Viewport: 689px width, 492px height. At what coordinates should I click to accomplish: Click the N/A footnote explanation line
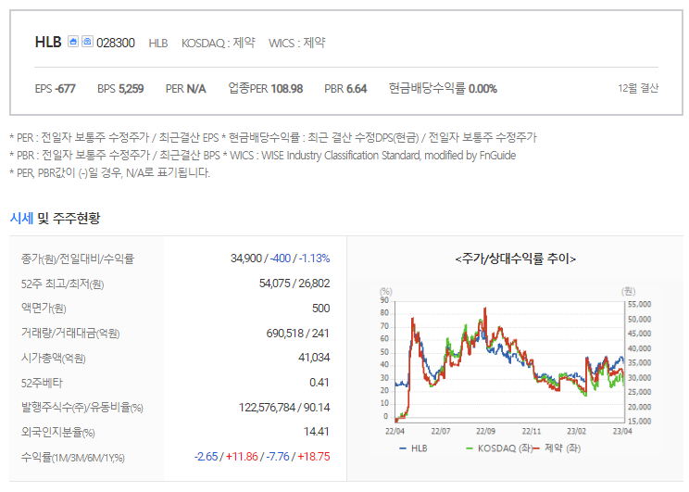pyautogui.click(x=110, y=172)
